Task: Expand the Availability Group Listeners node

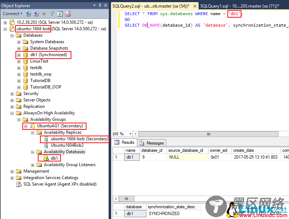Action: pyautogui.click(x=32, y=165)
